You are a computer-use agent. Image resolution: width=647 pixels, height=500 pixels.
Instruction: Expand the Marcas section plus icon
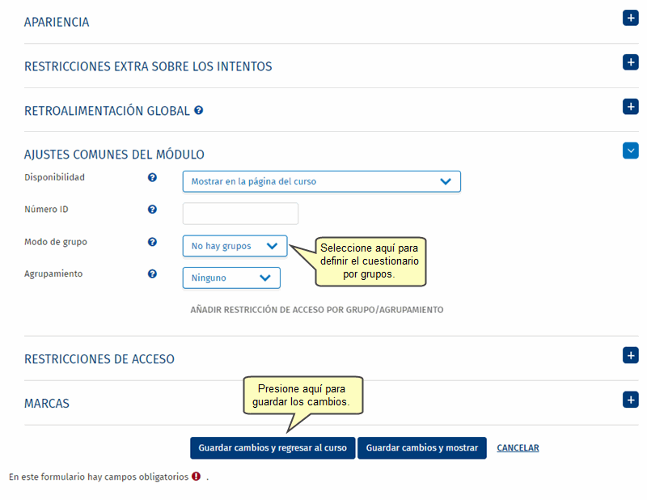point(630,400)
